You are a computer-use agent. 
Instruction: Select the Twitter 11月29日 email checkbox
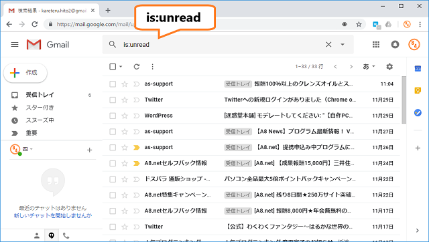pos(113,100)
